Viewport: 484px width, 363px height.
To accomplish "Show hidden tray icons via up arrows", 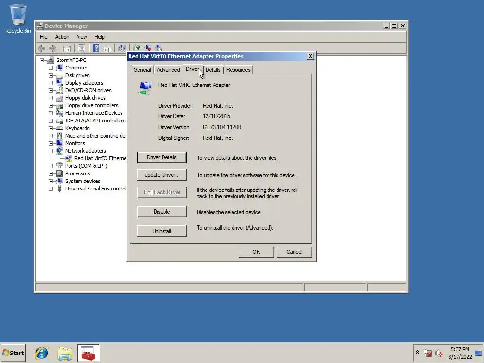I will coord(418,353).
